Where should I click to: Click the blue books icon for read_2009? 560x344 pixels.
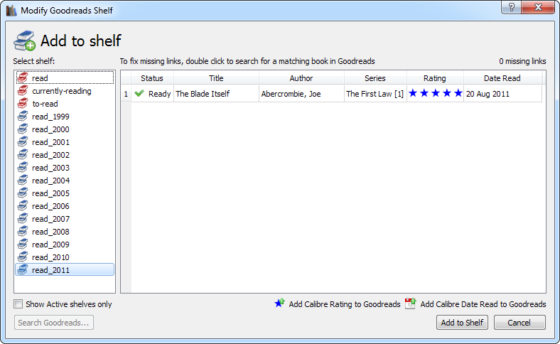[x=23, y=244]
